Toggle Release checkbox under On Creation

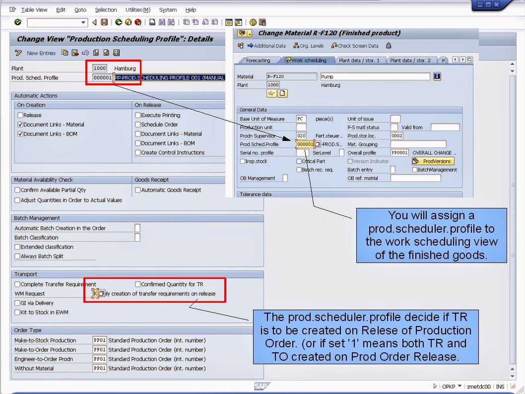20,115
